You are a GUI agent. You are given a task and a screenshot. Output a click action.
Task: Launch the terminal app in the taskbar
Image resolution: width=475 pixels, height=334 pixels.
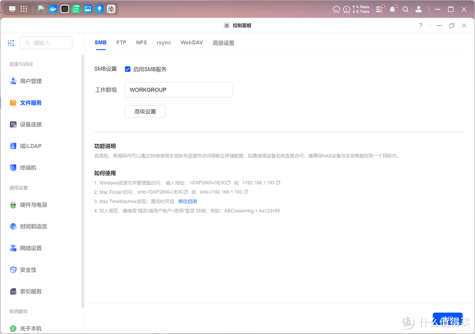point(65,9)
